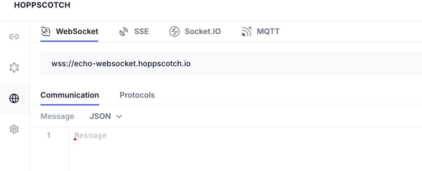Switch to the MQTT tab label

tap(268, 31)
